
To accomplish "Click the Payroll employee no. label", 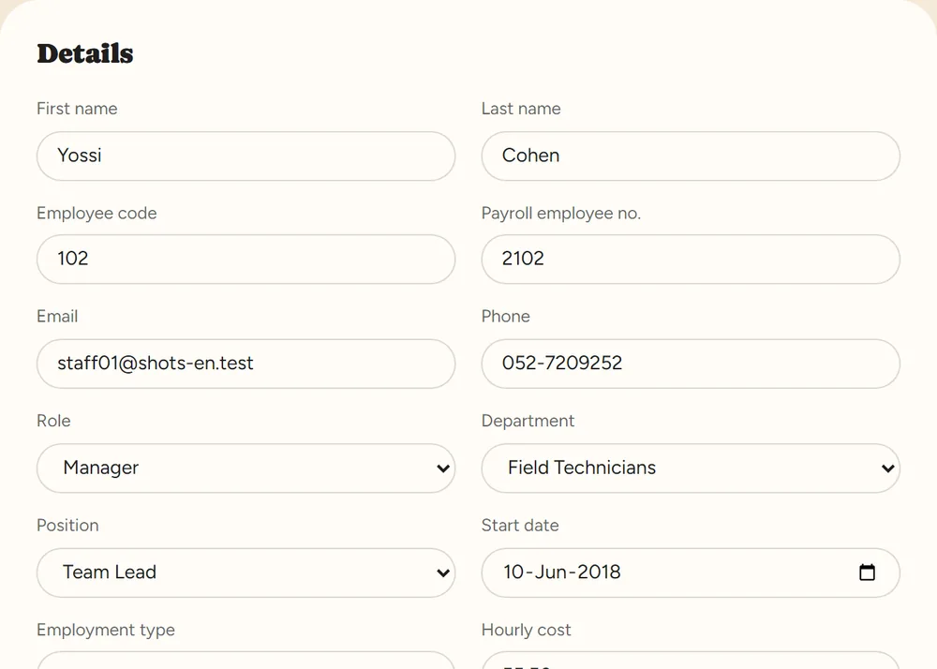I will click(x=561, y=214).
